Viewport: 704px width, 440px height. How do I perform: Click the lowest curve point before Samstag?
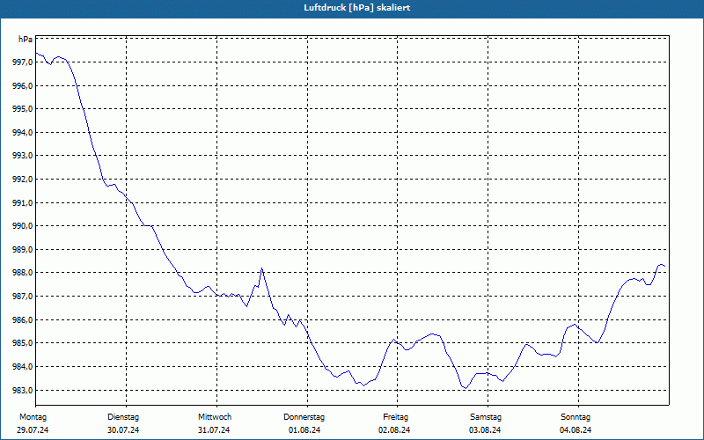coord(466,388)
